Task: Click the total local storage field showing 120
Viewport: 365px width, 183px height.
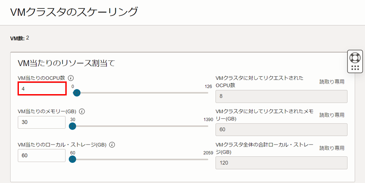Action: click(281, 163)
